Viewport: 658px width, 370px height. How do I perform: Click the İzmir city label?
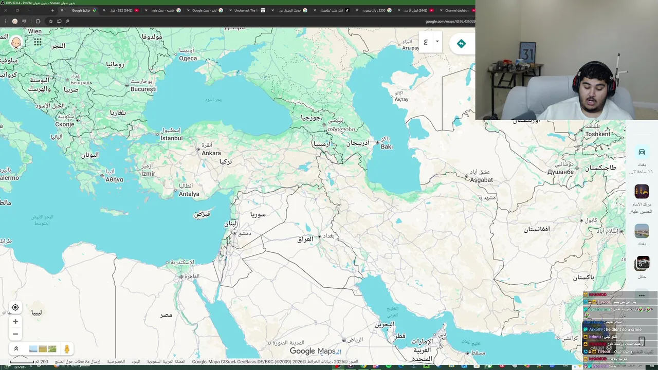tap(148, 174)
